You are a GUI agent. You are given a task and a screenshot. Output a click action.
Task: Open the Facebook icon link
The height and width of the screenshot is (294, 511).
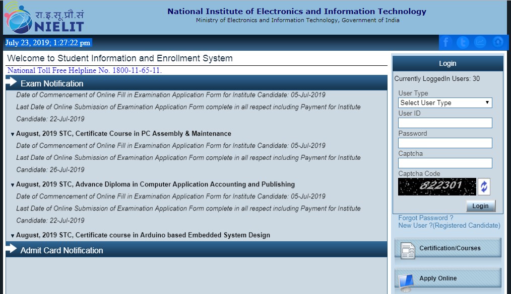pyautogui.click(x=446, y=42)
